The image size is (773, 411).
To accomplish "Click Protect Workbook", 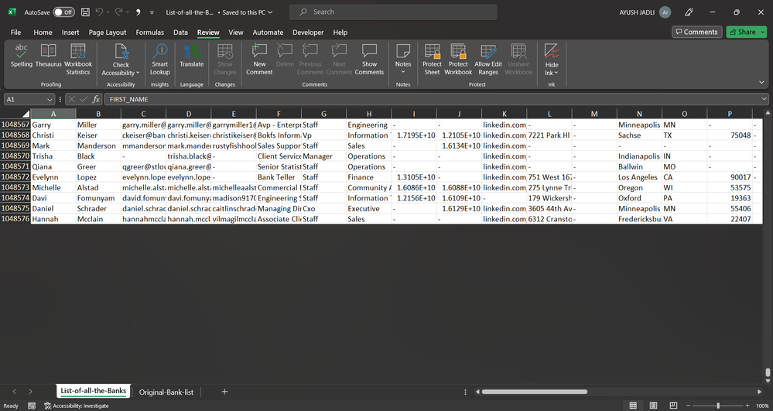I will click(x=458, y=59).
